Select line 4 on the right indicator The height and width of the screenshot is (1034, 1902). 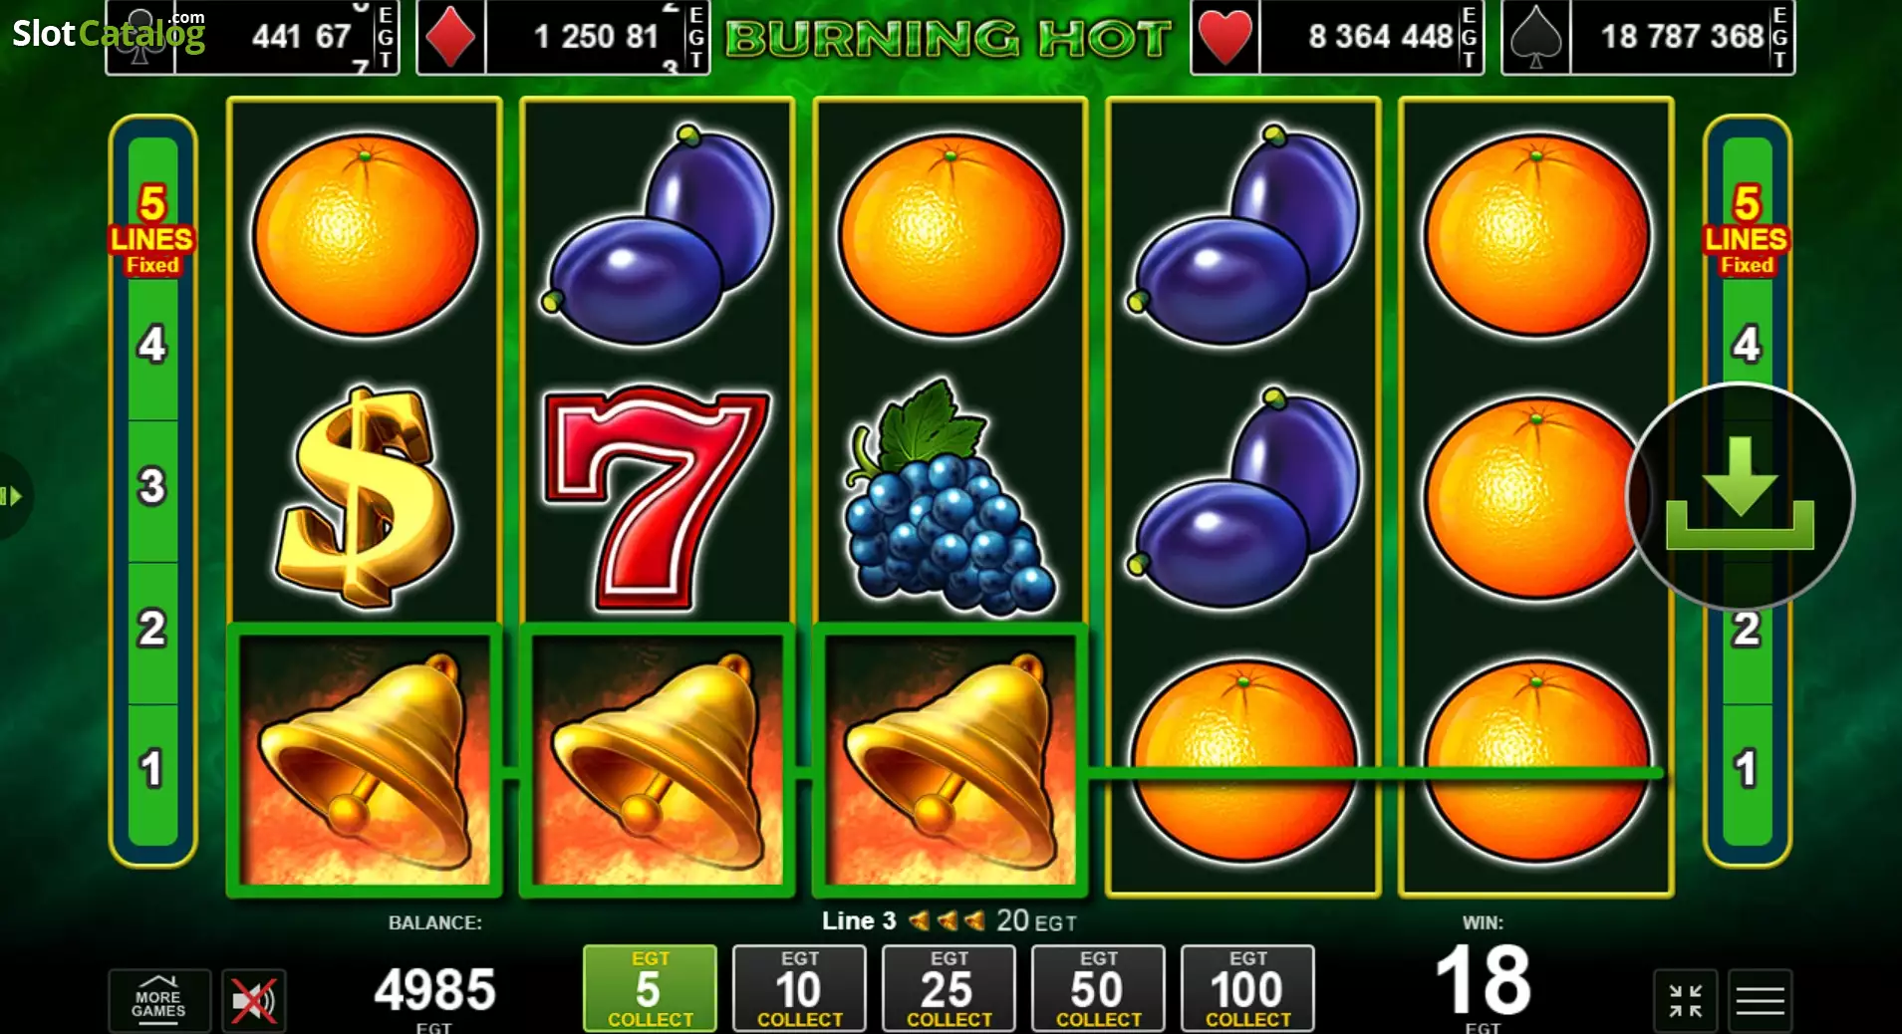pyautogui.click(x=1747, y=345)
